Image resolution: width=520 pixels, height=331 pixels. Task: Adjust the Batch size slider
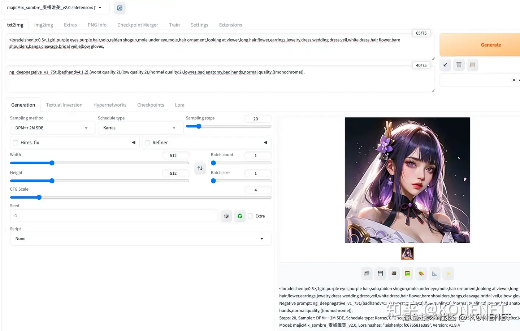[241, 181]
